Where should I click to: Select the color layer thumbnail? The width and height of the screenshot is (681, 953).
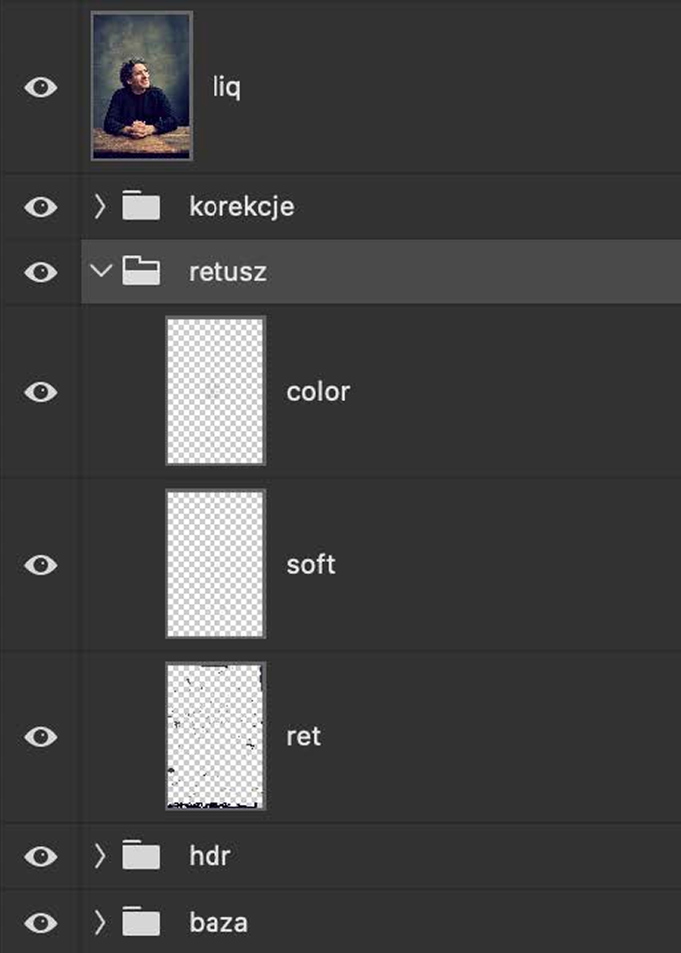coord(216,391)
